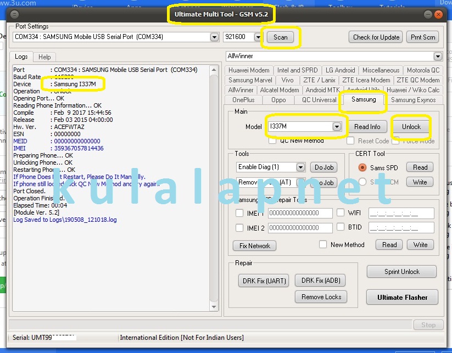This screenshot has width=452, height=353.
Task: Click Read in Samsung SPD Repair Tools
Action: tap(389, 245)
